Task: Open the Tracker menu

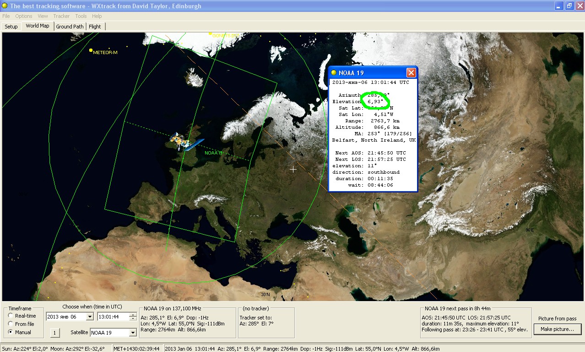Action: click(61, 16)
